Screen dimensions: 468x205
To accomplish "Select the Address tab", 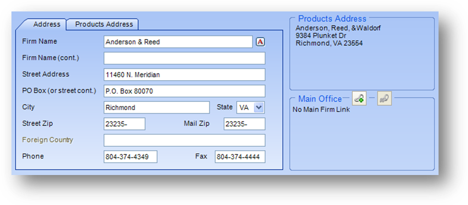I will (46, 24).
